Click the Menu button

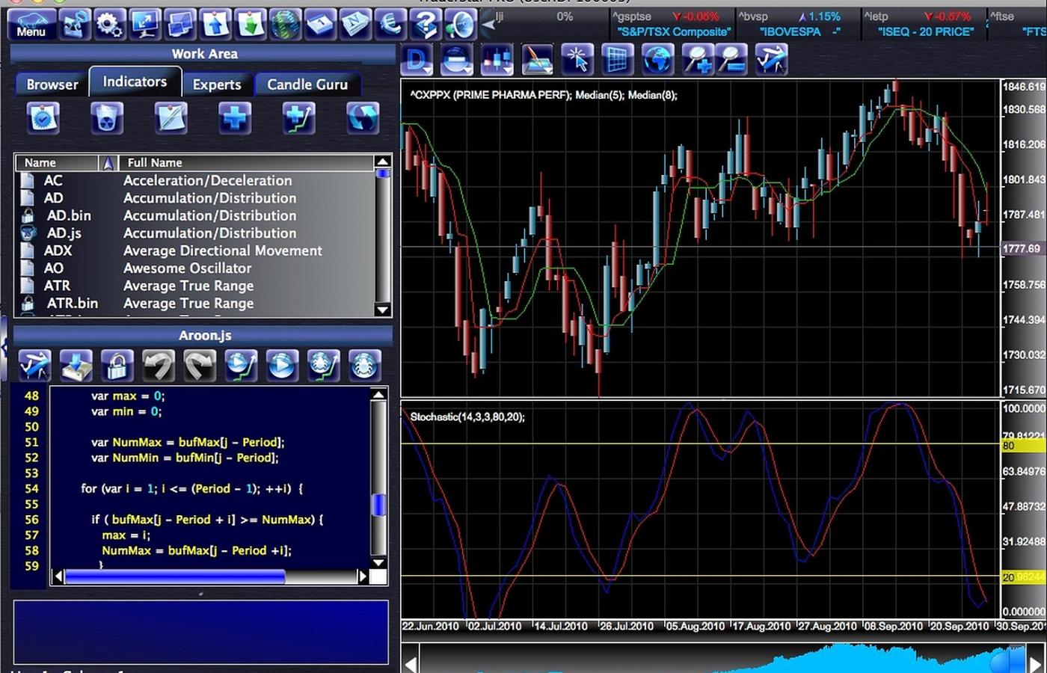pos(31,25)
